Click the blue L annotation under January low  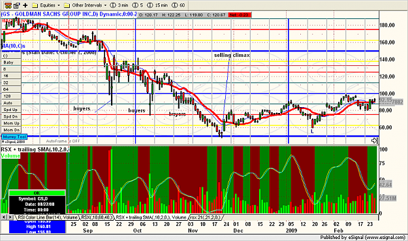point(312,131)
